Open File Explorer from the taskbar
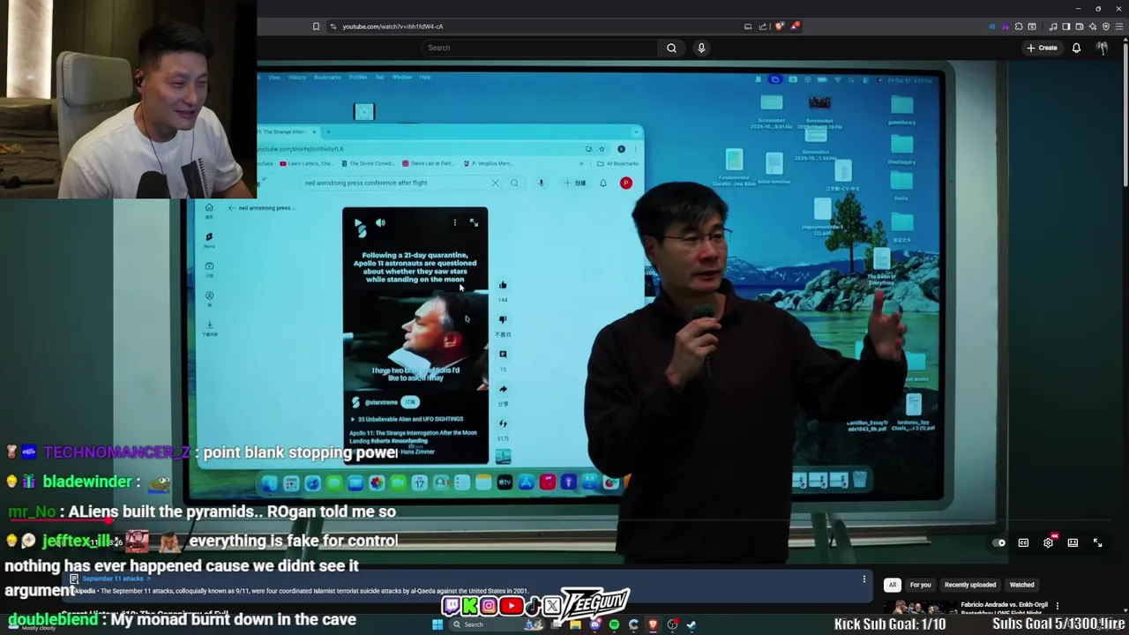1129x635 pixels. pyautogui.click(x=575, y=624)
